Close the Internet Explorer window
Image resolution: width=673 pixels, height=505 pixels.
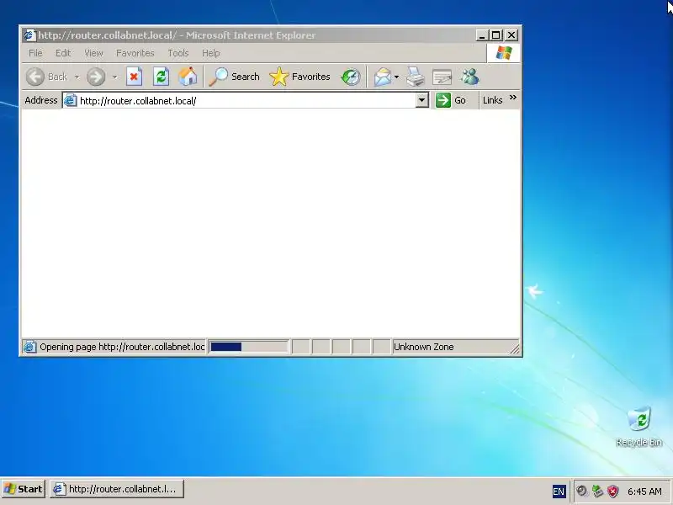(x=511, y=35)
